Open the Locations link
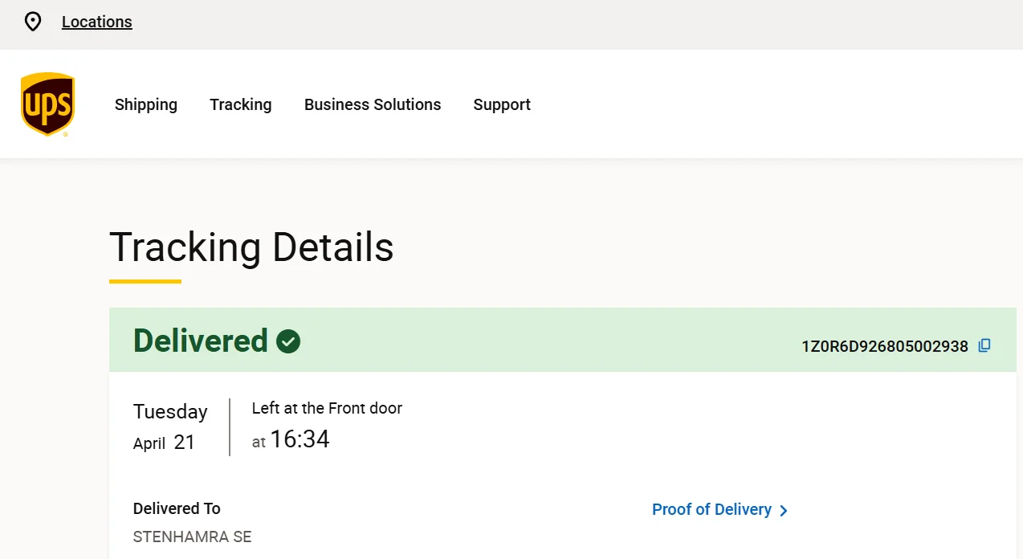 (x=96, y=22)
